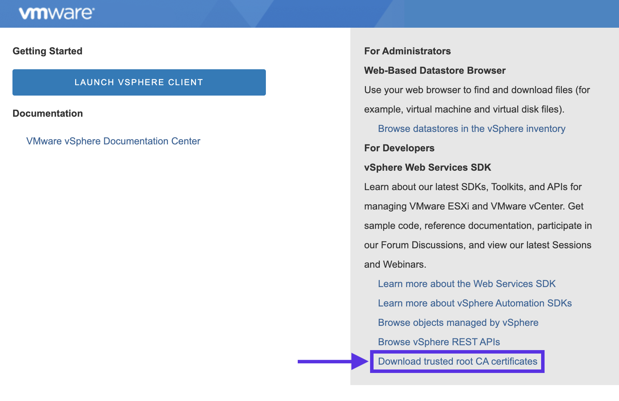This screenshot has height=401, width=619.
Task: Select the Documentation heading text
Action: point(48,114)
